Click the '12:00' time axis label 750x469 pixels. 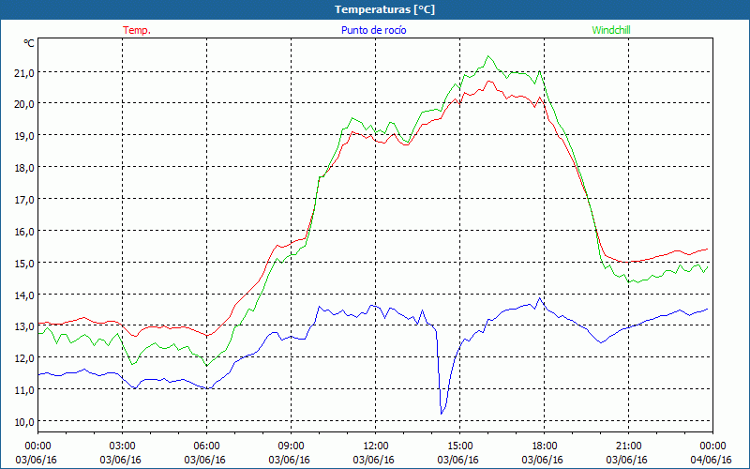[x=376, y=446]
